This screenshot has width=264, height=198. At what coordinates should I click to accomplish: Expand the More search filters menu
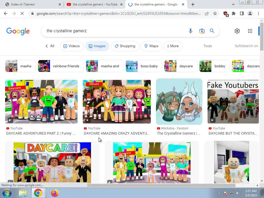[173, 46]
